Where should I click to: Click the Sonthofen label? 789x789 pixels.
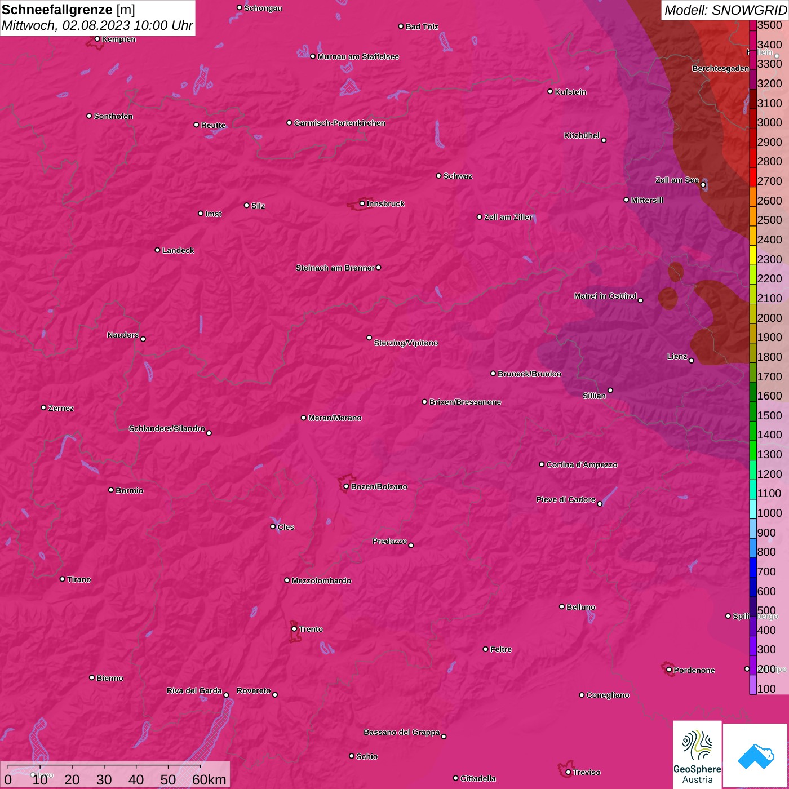click(113, 116)
